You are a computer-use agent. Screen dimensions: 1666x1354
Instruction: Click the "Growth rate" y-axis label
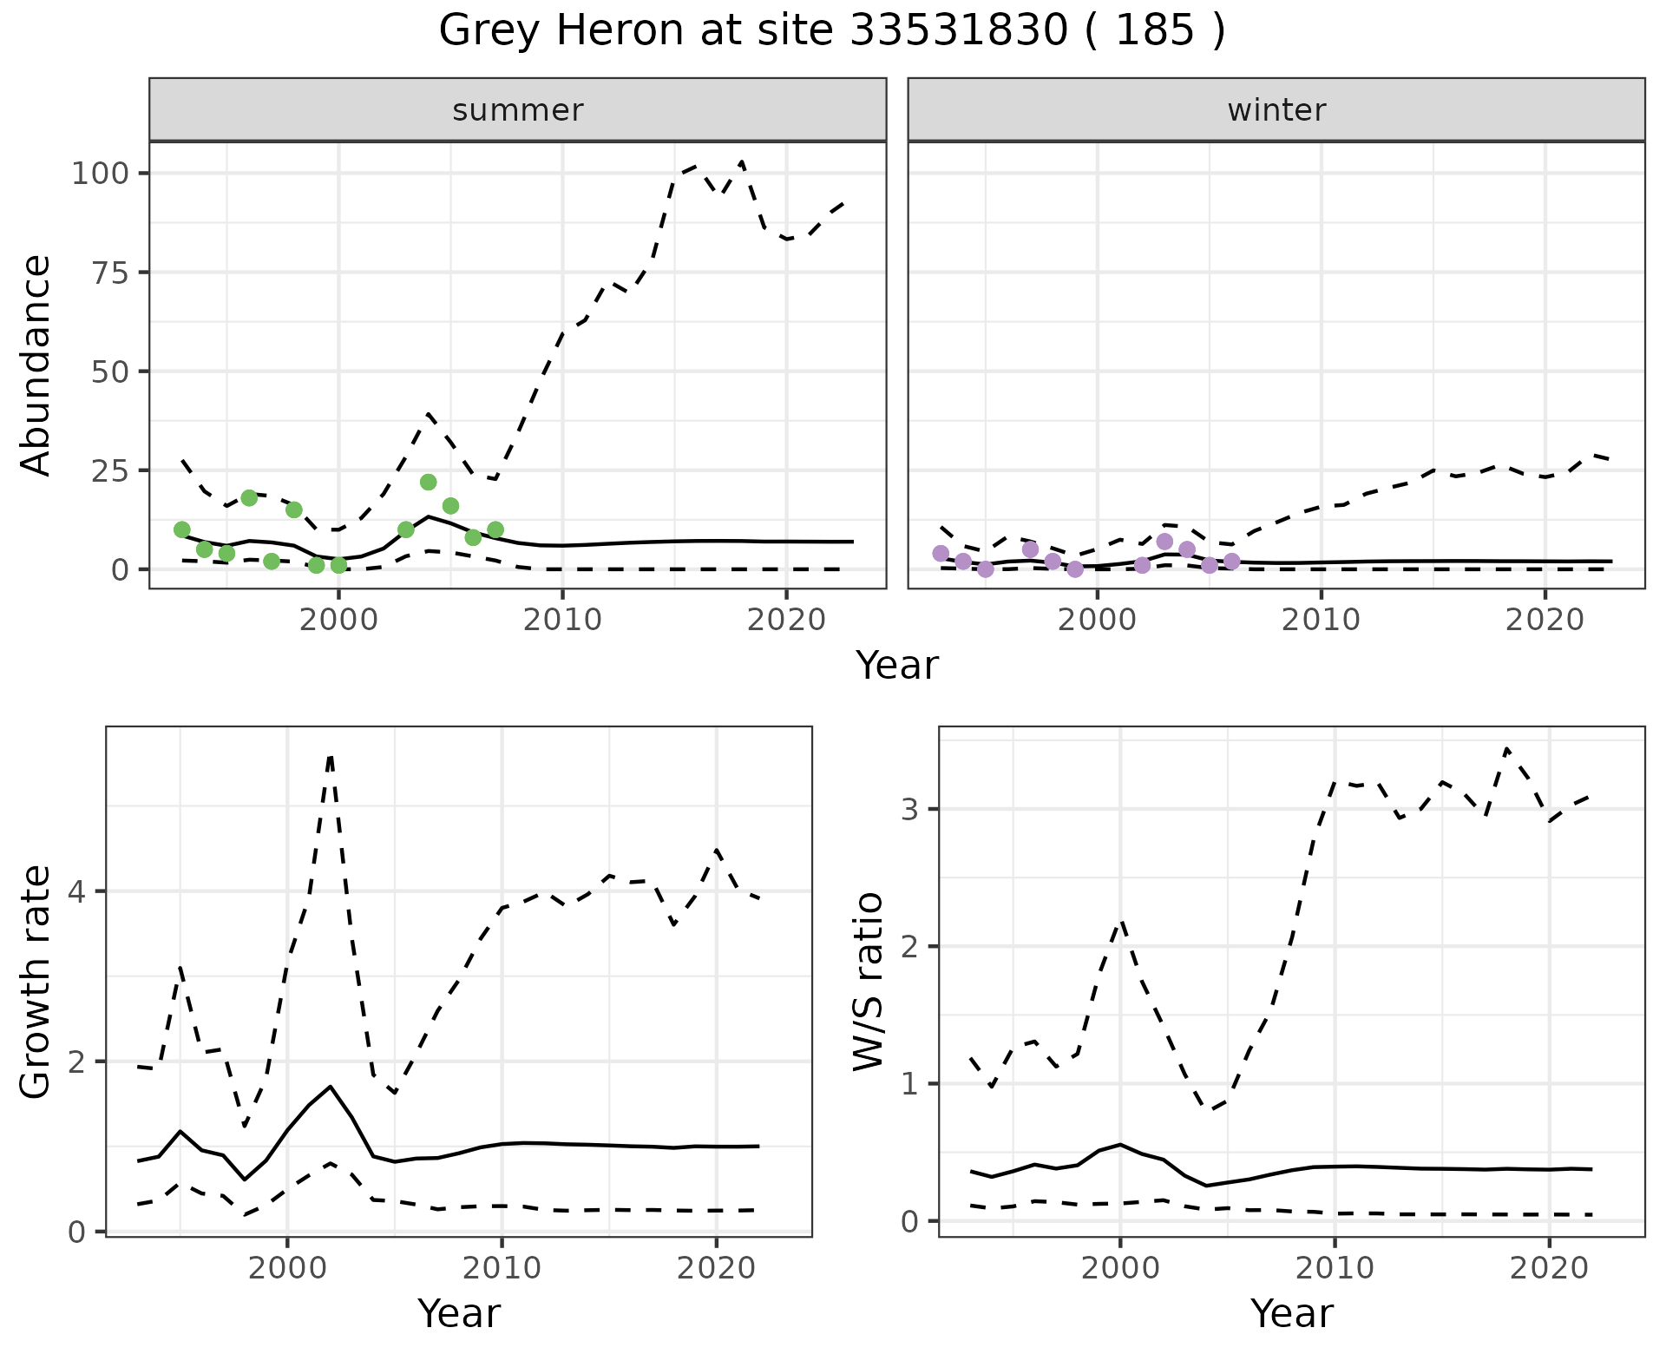pos(36,982)
